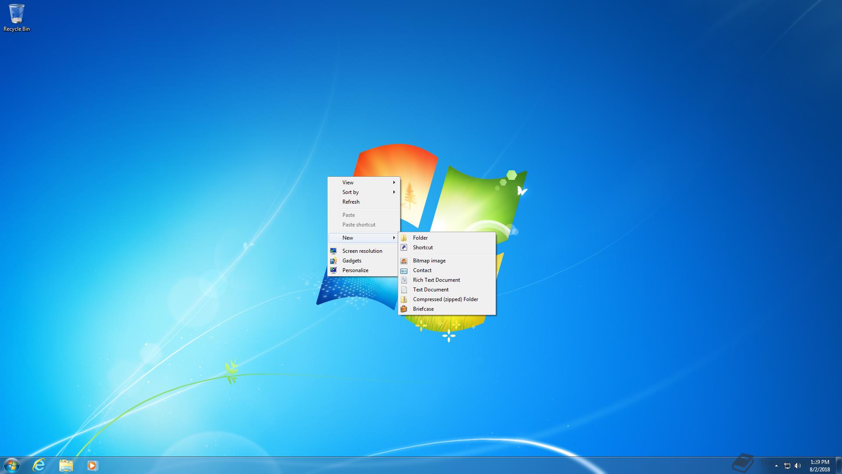Launch Windows Media Player from the taskbar
The height and width of the screenshot is (474, 842).
[92, 465]
